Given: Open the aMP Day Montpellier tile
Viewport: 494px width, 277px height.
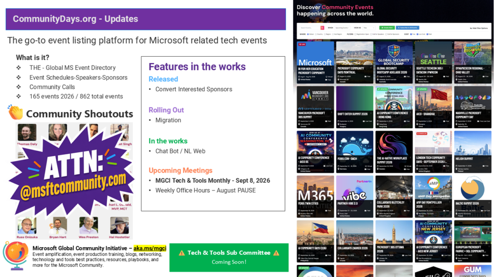Looking at the screenshot, I should point(433,197).
